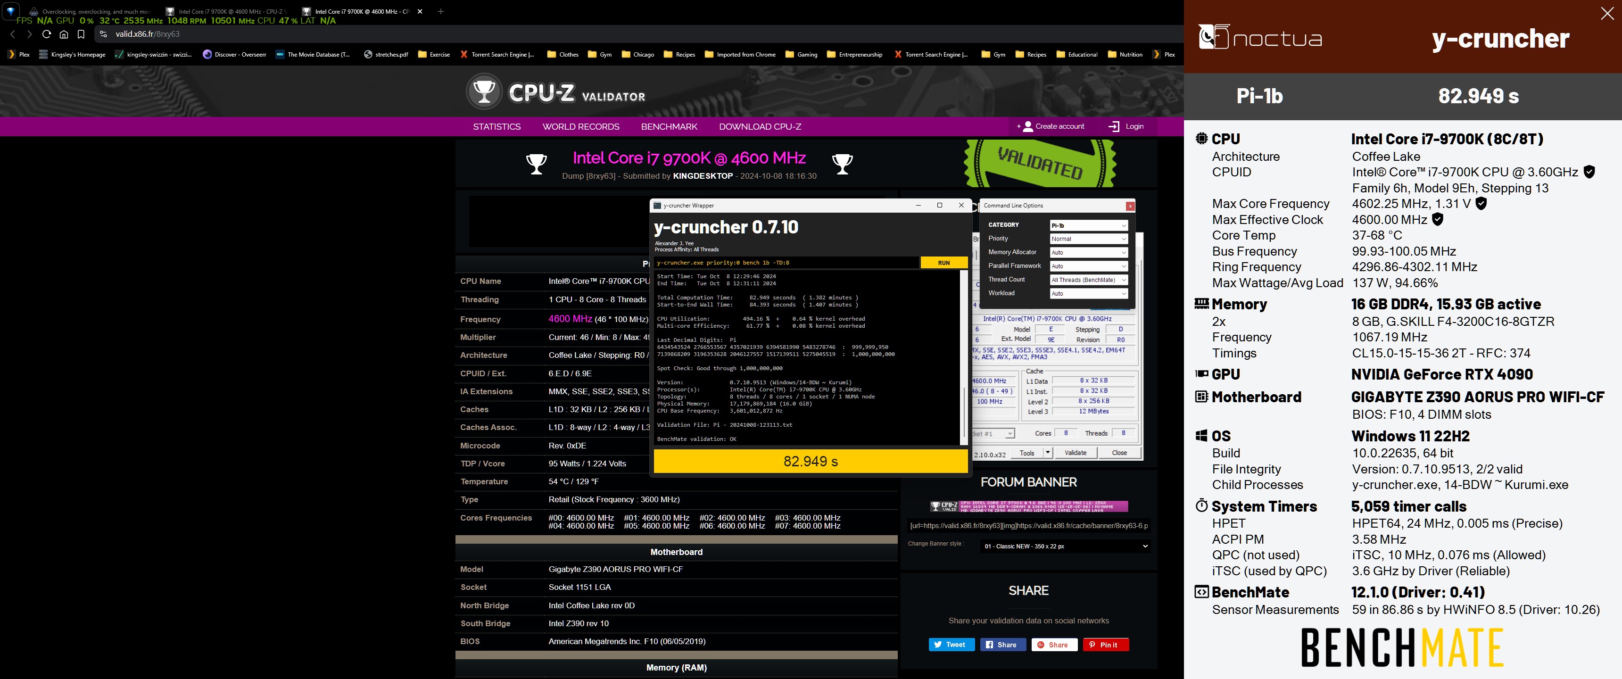Open the Memory Allocator dropdown
Viewport: 1622px width, 679px height.
click(1088, 253)
